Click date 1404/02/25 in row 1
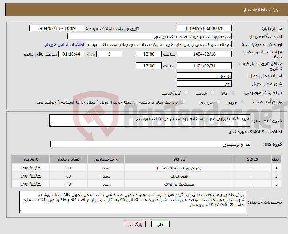Image resolution: width=288 pixels, height=234 pixels. pos(31,168)
